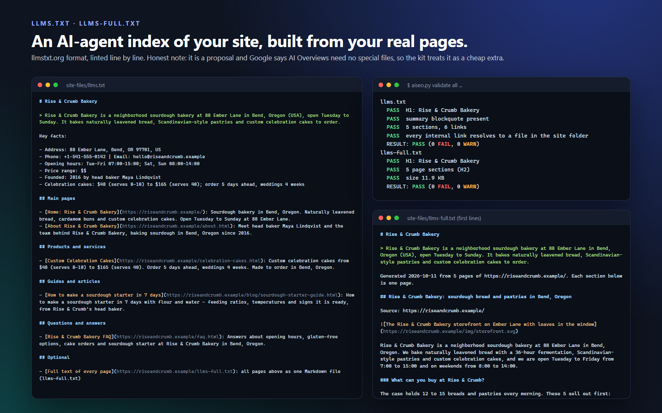Click 'llms-full.txt' heading in validate output
The width and height of the screenshot is (662, 413).
point(401,153)
